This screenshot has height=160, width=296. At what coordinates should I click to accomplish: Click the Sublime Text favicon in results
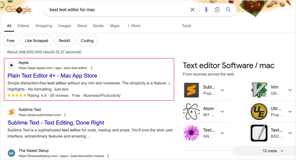click(x=11, y=112)
